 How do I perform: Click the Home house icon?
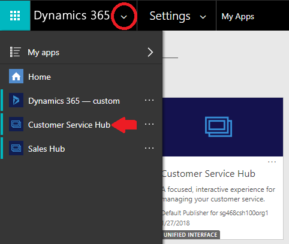click(x=16, y=76)
